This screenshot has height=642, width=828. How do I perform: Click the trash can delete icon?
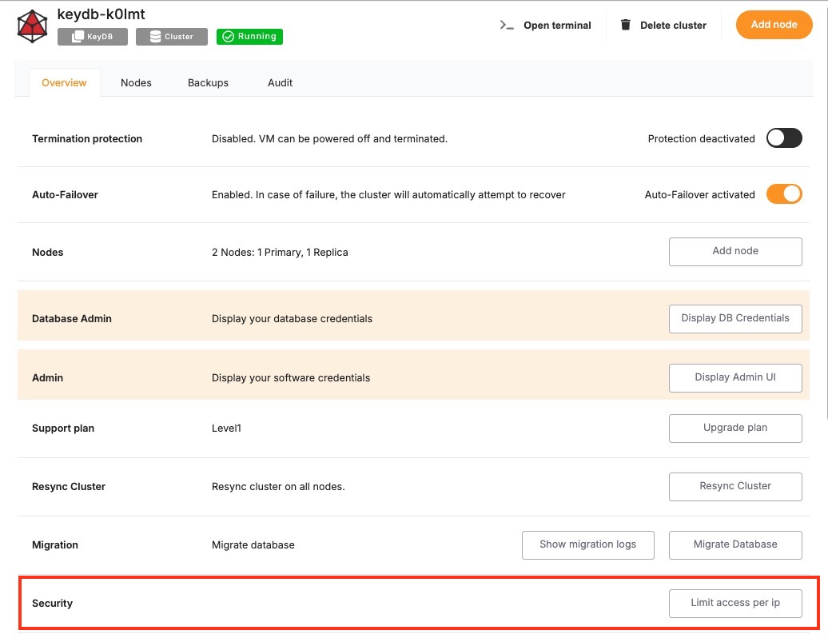[x=626, y=25]
